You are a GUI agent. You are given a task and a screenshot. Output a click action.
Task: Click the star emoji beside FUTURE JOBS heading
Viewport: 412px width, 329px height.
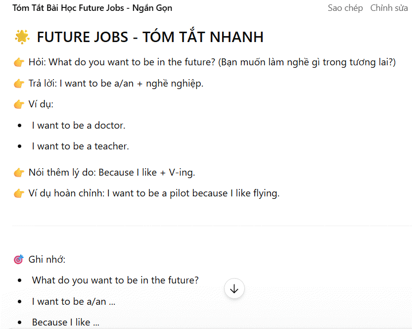[22, 37]
